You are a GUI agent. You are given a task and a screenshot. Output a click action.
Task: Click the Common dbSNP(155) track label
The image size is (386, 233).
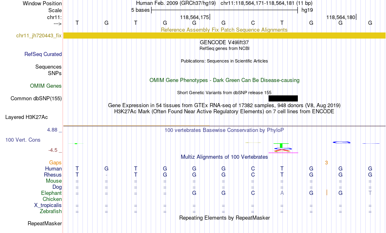36,98
